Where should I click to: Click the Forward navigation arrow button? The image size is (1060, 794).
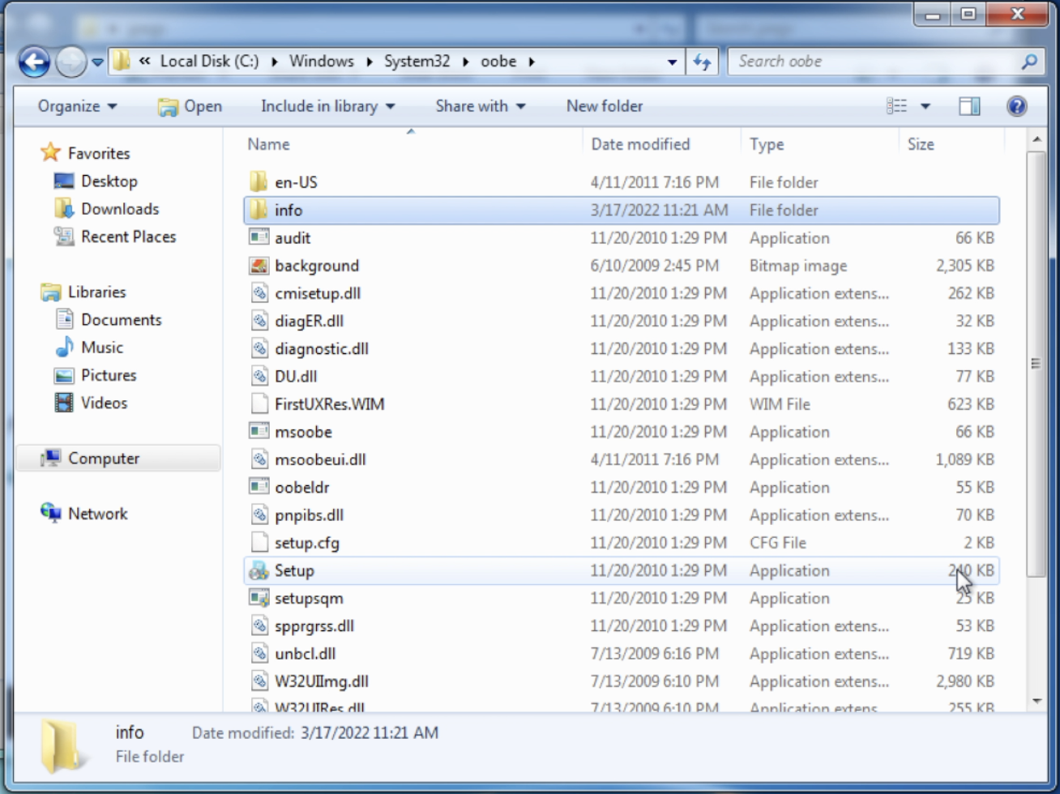71,62
